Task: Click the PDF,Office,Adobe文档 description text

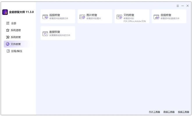Action: (x=135, y=21)
